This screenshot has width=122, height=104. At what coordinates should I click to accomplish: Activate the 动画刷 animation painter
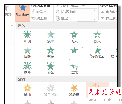tap(39, 18)
